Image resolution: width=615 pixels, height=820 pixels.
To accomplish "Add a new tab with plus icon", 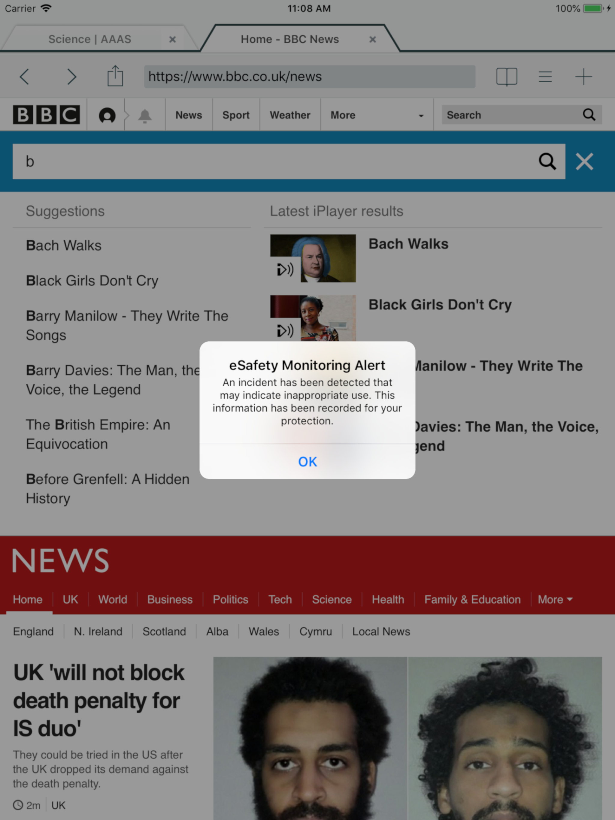I will tap(583, 77).
